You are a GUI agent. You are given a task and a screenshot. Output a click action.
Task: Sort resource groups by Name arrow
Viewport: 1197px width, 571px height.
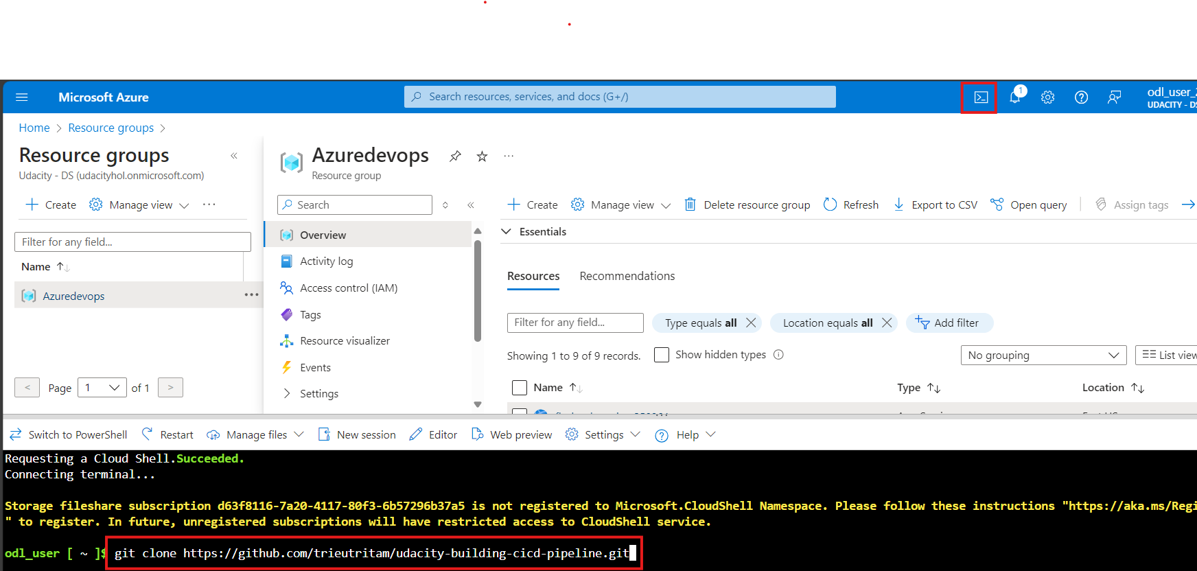point(63,267)
